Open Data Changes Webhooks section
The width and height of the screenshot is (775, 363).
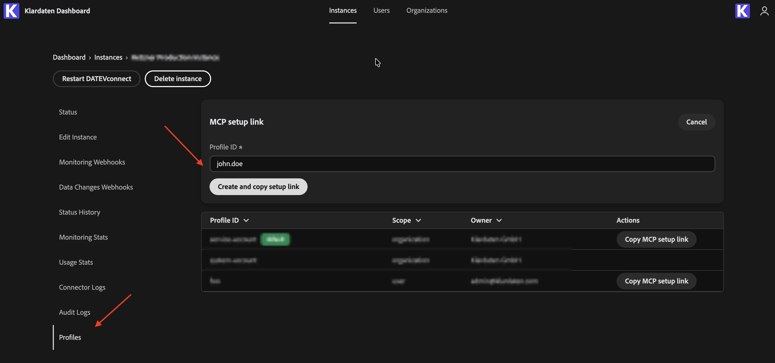(x=96, y=187)
